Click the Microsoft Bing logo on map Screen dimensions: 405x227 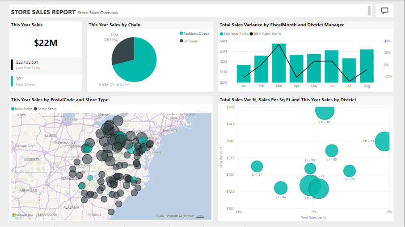point(22,215)
